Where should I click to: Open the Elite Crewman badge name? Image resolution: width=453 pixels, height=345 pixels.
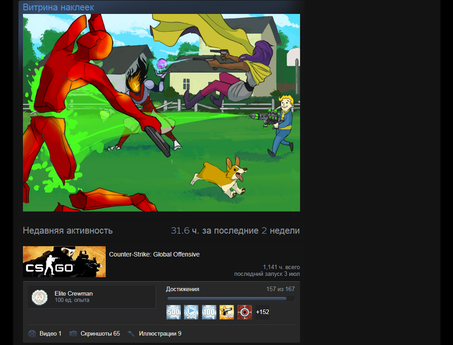tap(74, 293)
